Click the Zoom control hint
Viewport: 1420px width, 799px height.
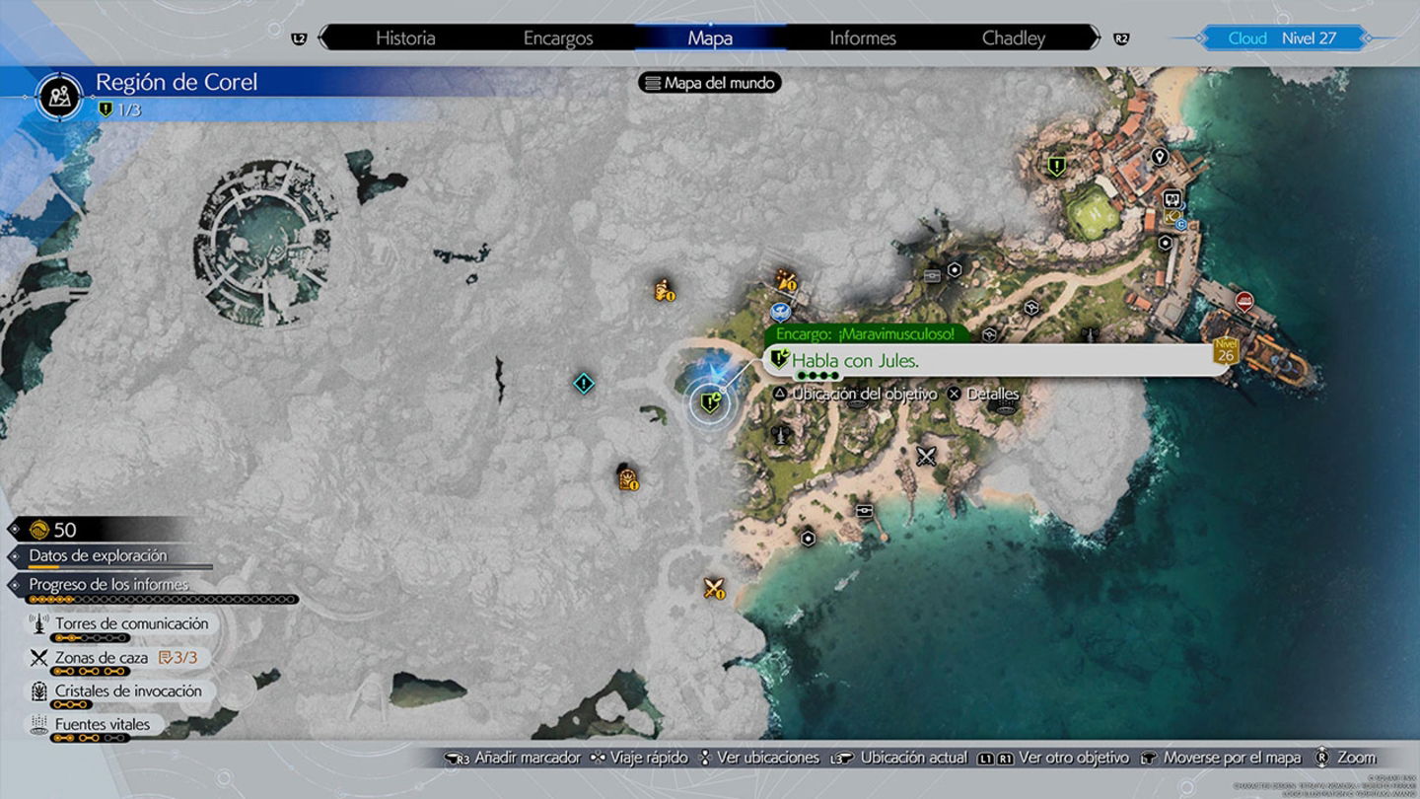click(1343, 758)
